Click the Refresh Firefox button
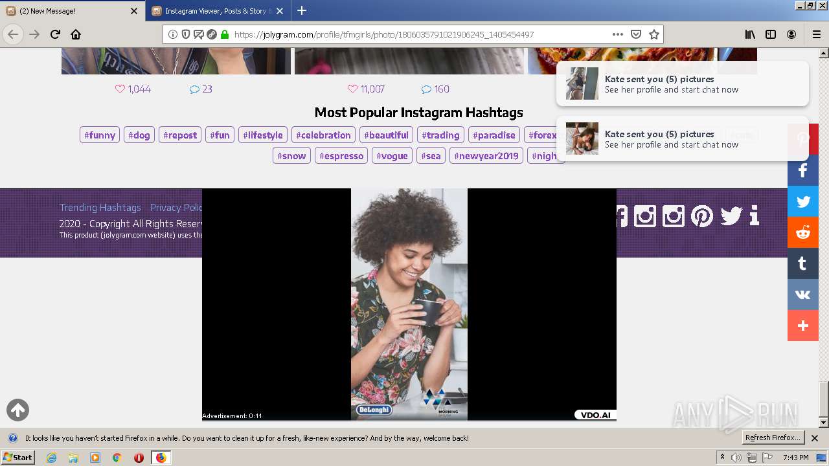829x466 pixels. tap(773, 438)
